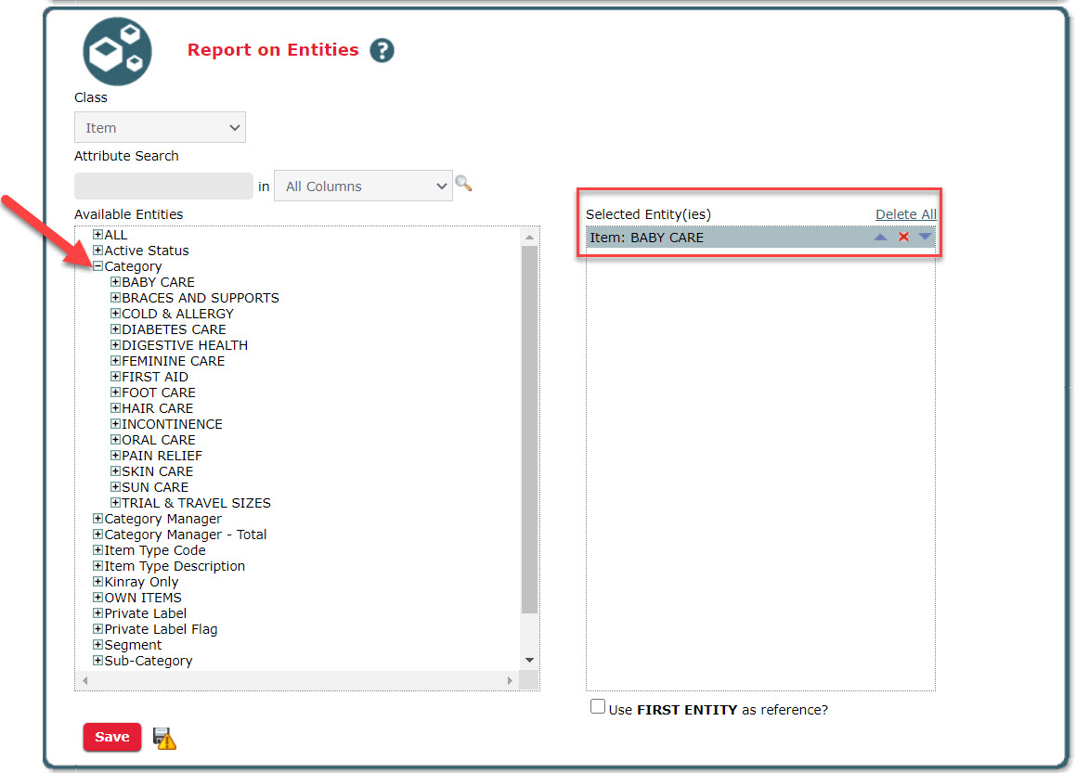
Task: Collapse the Category tree node
Action: [x=97, y=266]
